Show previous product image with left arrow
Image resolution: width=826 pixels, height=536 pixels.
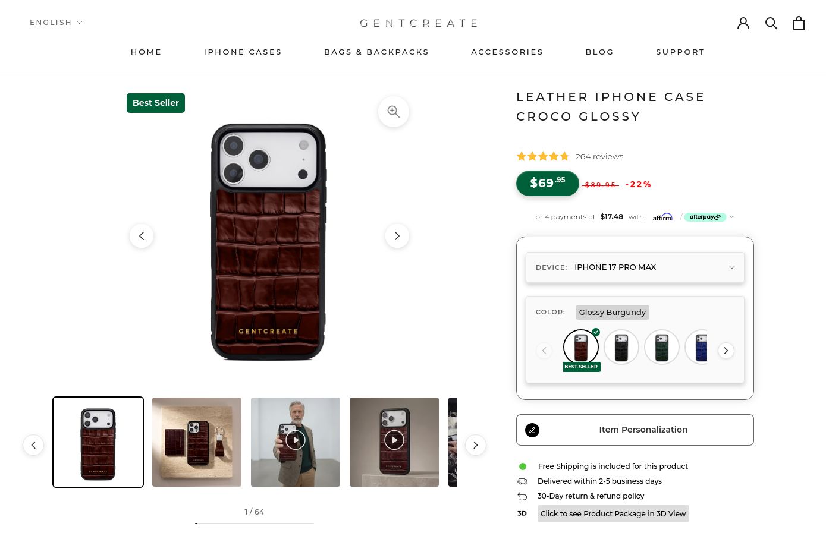coord(142,236)
